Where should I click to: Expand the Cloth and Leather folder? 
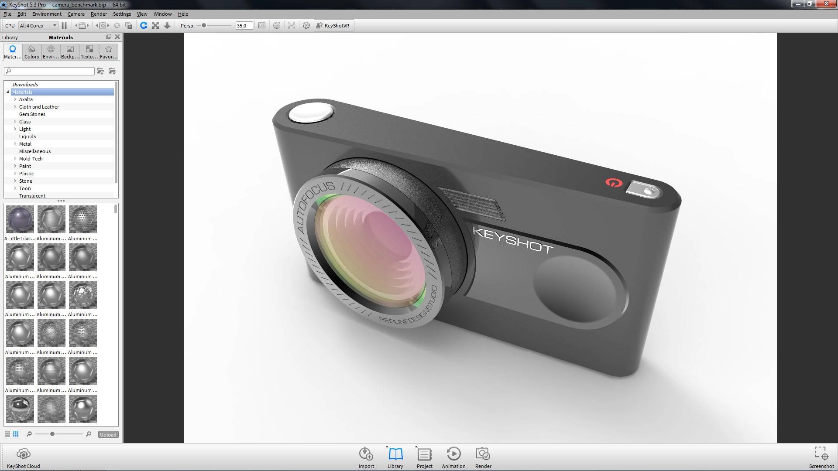point(15,107)
